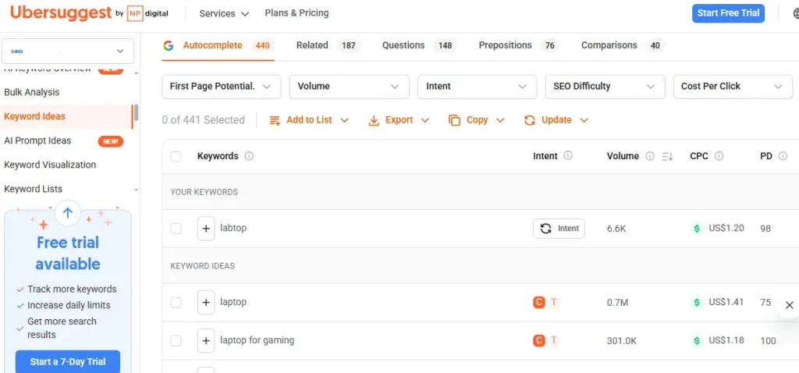This screenshot has width=799, height=373.
Task: Add laptop keyword with plus icon
Action: (206, 303)
